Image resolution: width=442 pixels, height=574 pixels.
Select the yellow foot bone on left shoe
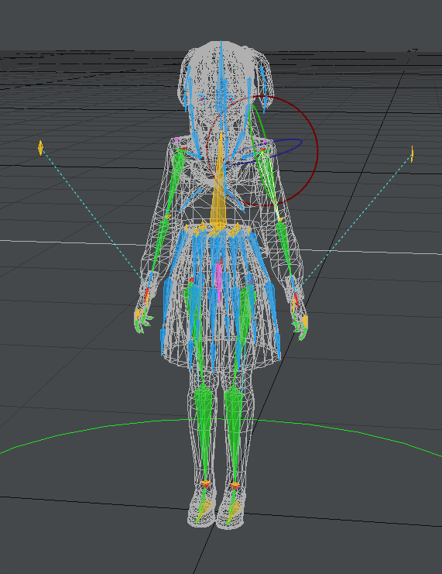click(205, 509)
